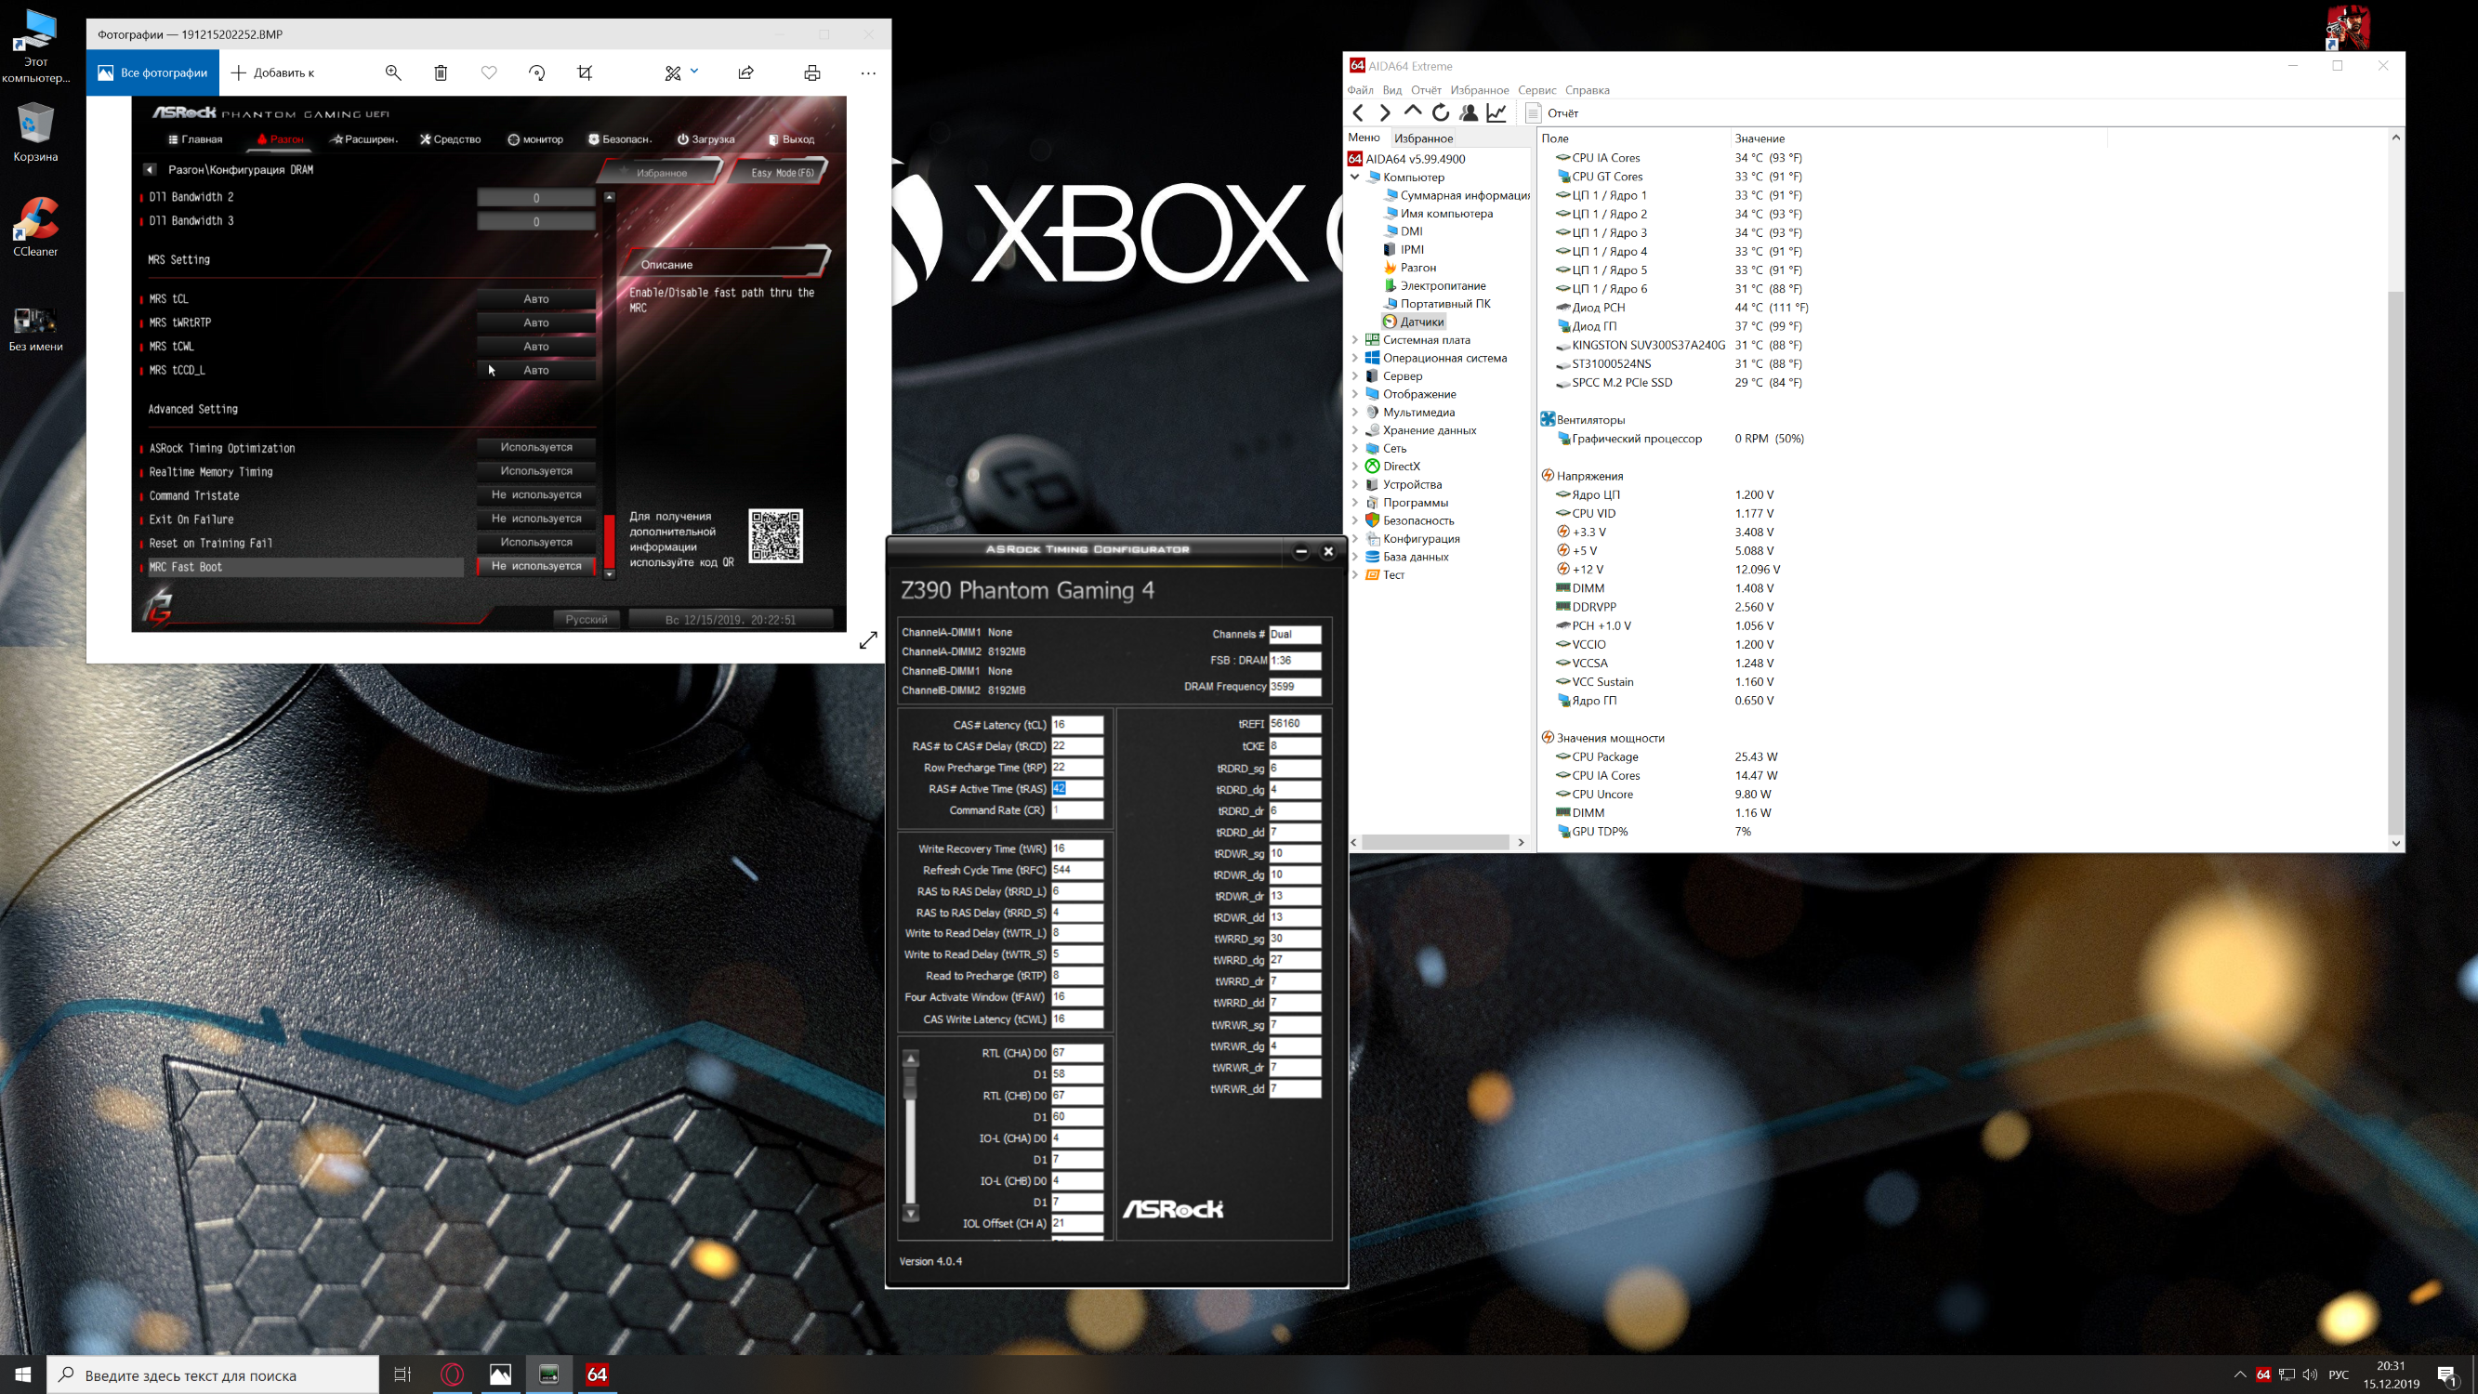Expand the Мультимедиа tree node
The width and height of the screenshot is (2478, 1394).
[1354, 412]
